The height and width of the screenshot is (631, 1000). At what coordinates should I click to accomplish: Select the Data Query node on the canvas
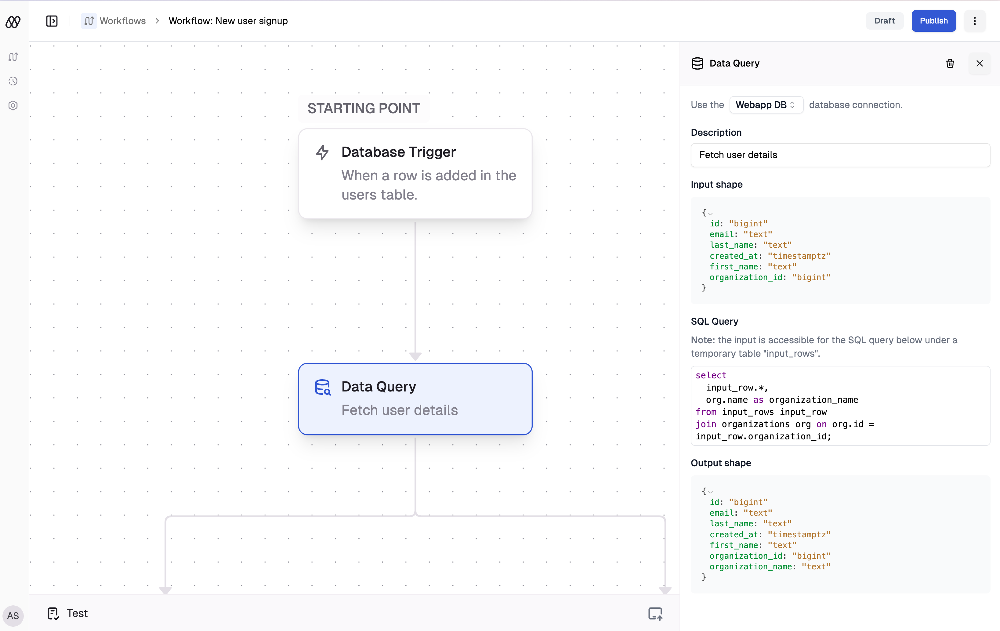415,398
